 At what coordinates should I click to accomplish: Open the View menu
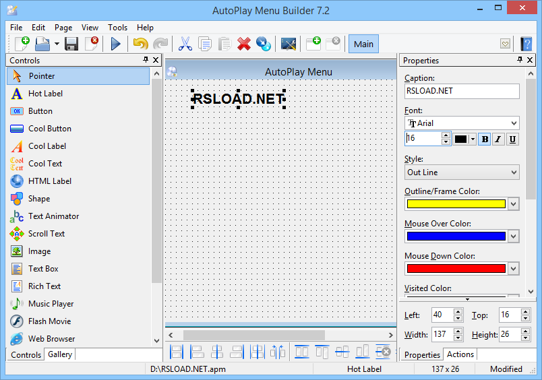click(x=90, y=28)
